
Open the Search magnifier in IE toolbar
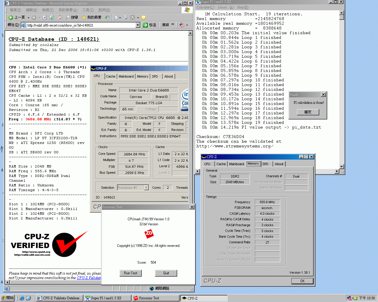[68, 17]
